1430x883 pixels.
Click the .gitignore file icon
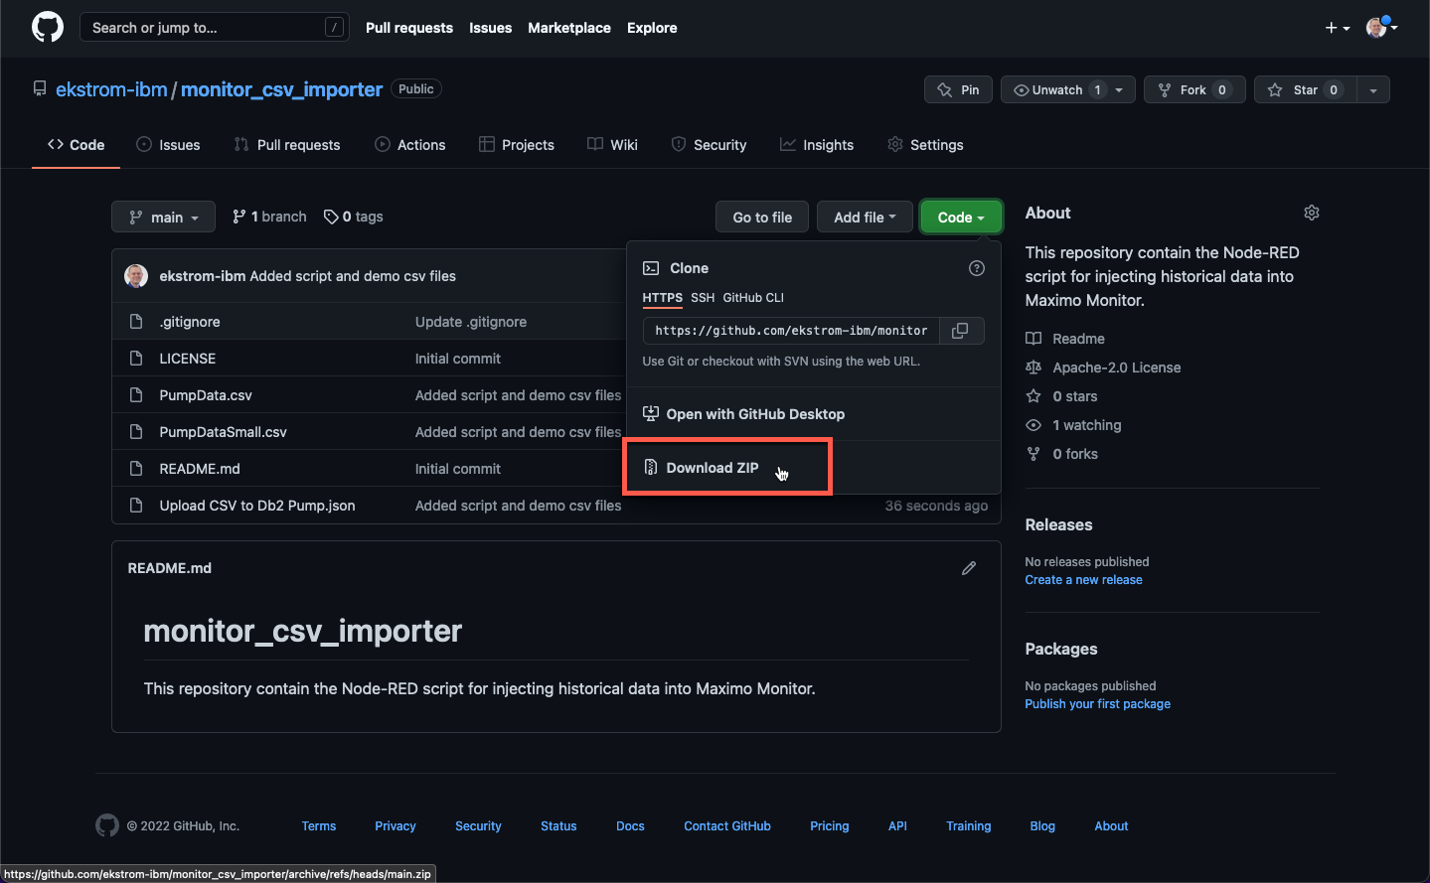(x=136, y=322)
